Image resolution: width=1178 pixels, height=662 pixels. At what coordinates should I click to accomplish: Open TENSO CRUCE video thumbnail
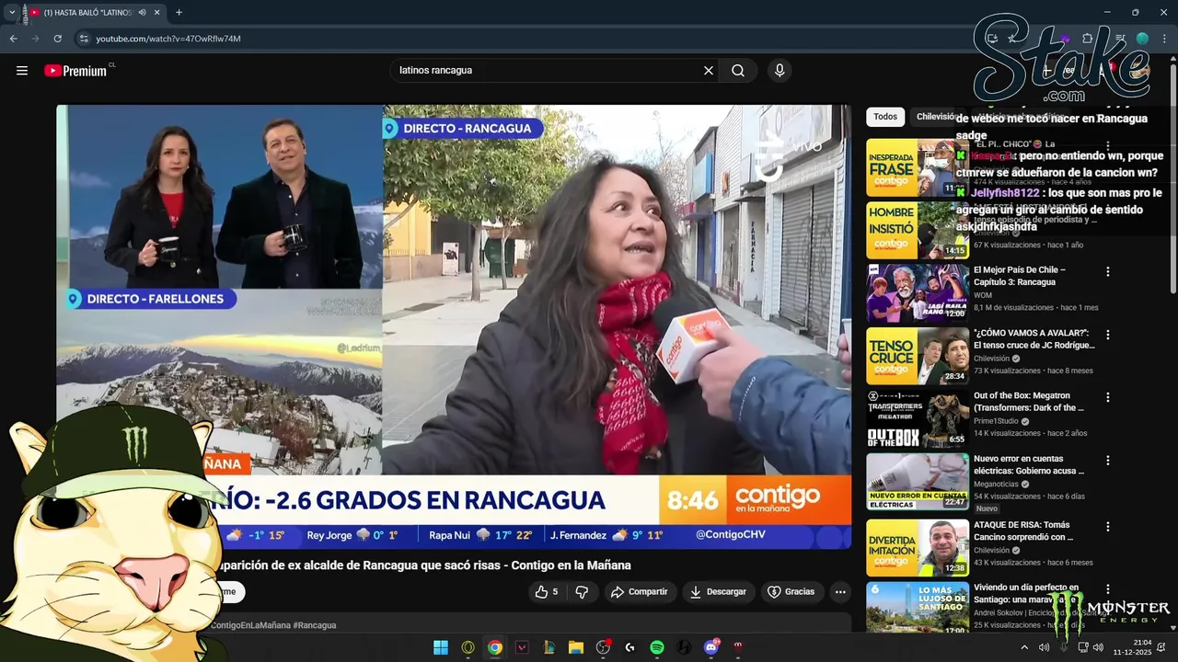pos(918,356)
